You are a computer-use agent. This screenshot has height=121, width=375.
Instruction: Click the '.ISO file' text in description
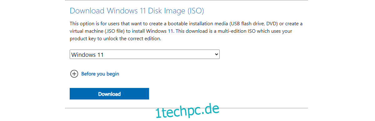pyautogui.click(x=114, y=31)
